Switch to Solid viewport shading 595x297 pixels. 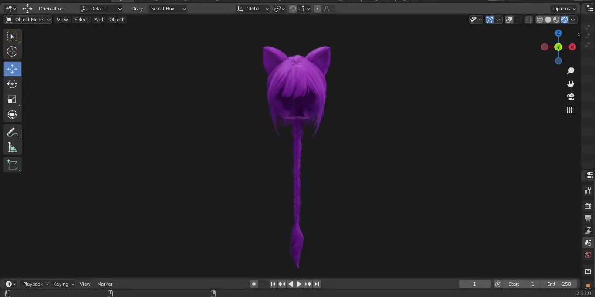coord(548,20)
